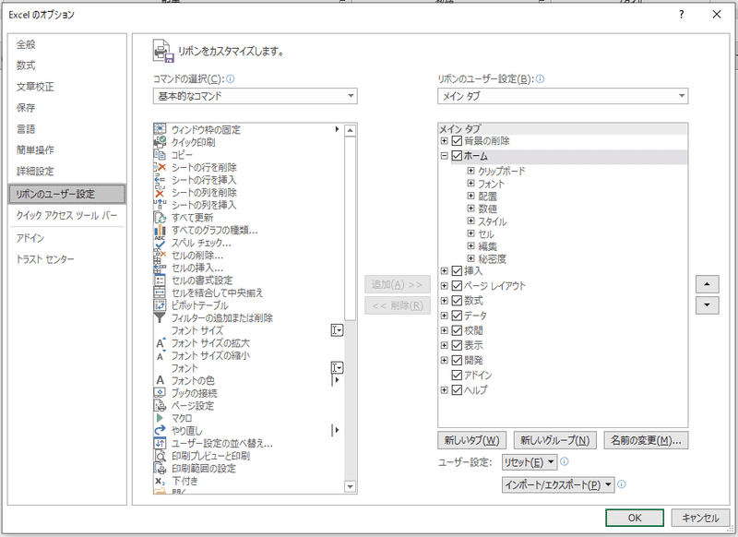This screenshot has width=738, height=537.
Task: Open the リセット dropdown button
Action: point(530,462)
